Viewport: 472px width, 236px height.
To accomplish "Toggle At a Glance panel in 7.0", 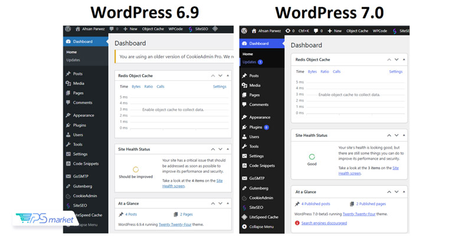I will pyautogui.click(x=404, y=192).
